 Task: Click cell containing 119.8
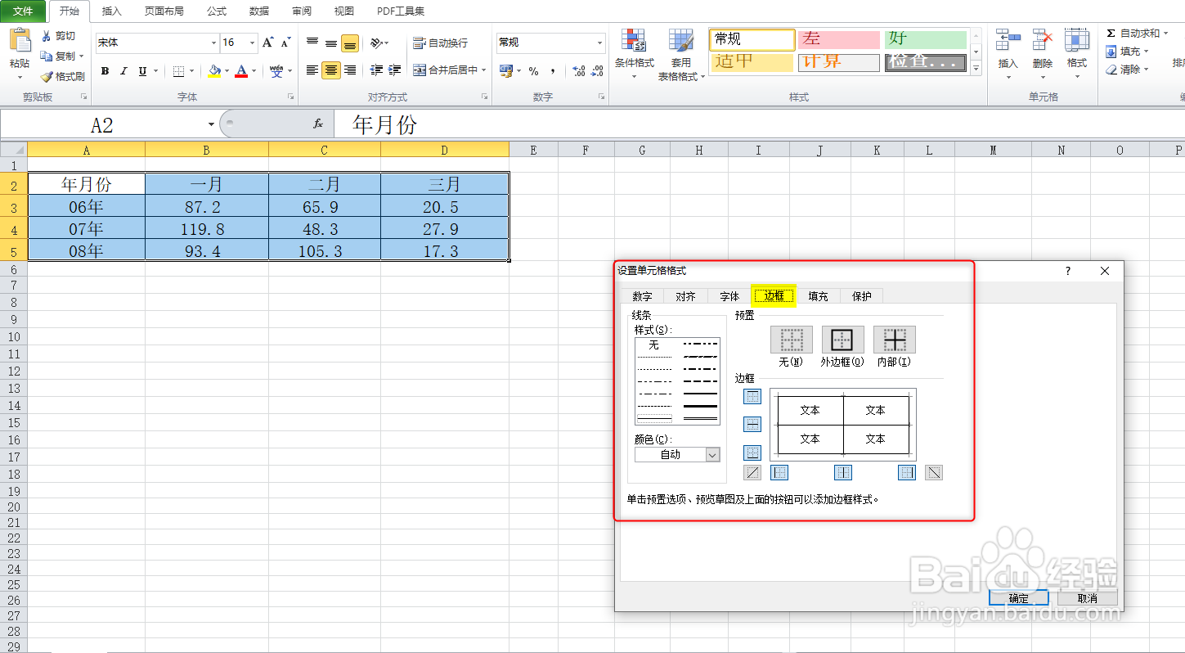(207, 229)
